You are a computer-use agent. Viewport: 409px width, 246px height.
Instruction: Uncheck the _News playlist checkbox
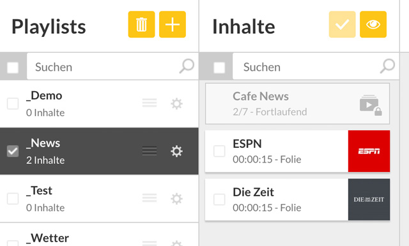(x=13, y=151)
